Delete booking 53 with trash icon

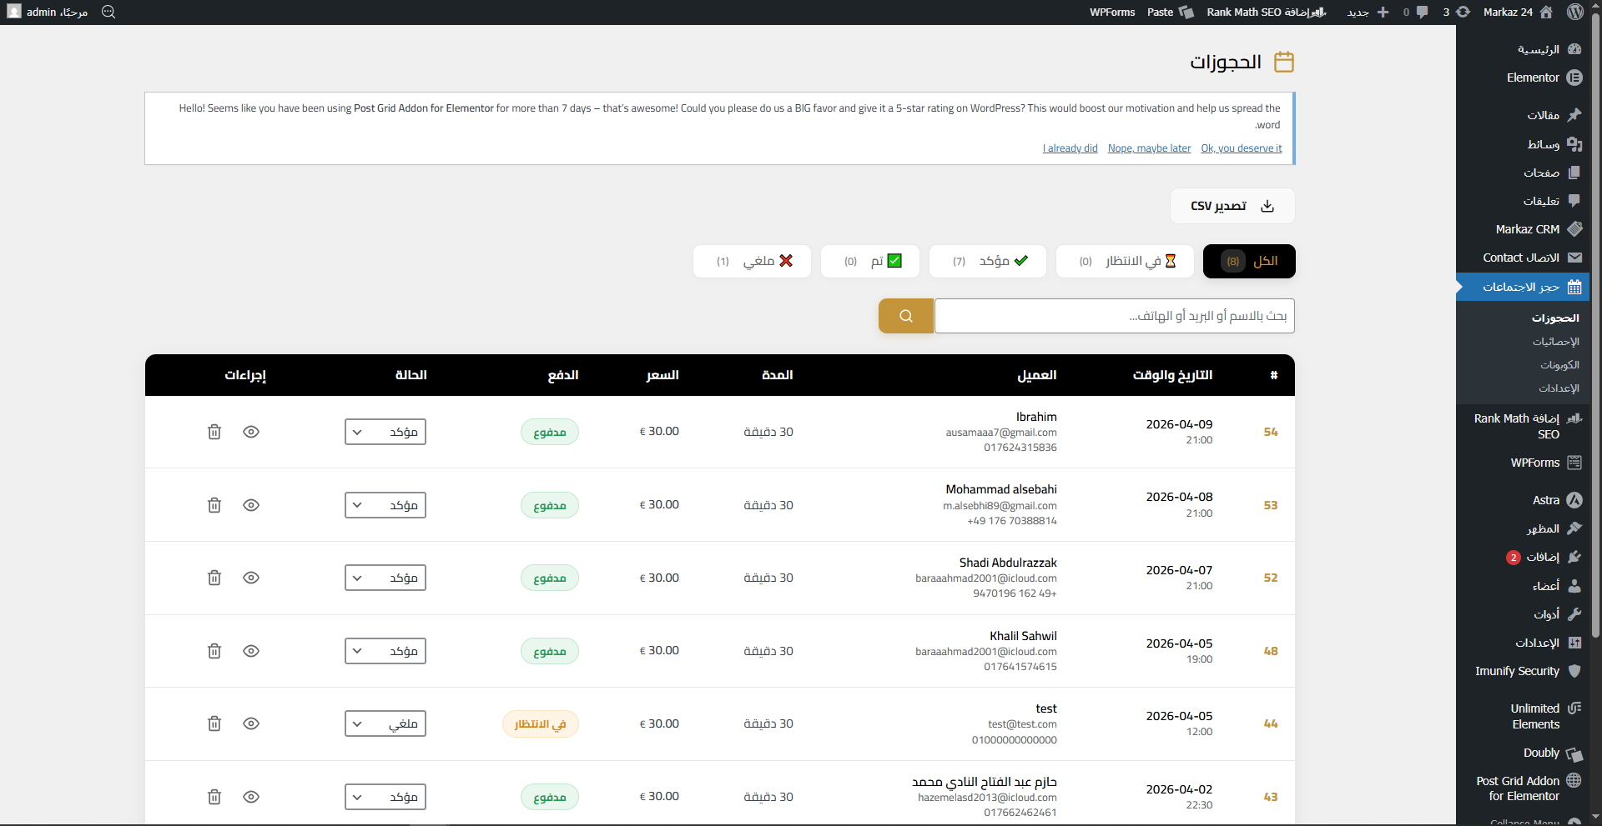pyautogui.click(x=214, y=505)
